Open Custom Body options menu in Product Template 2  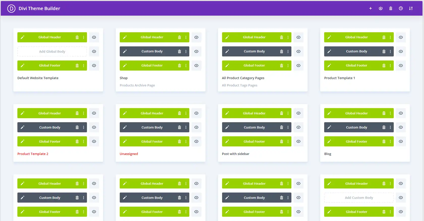[84, 127]
